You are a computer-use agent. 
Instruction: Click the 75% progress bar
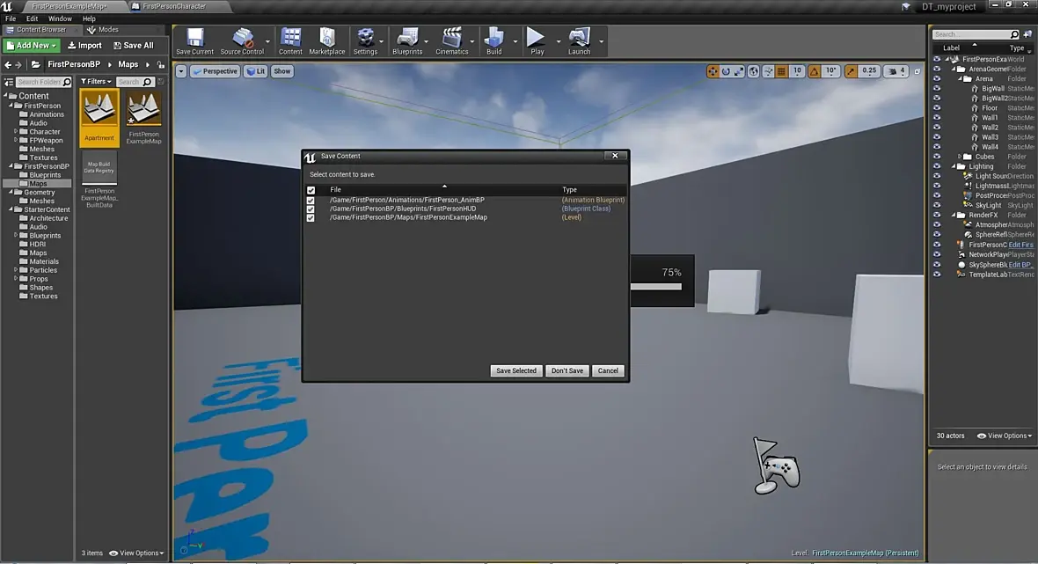coord(656,287)
